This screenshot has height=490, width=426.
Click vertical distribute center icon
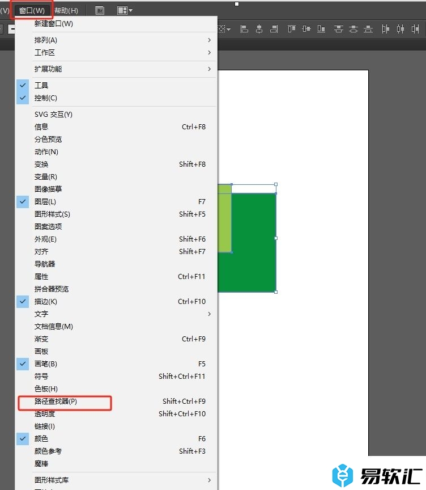[353, 29]
